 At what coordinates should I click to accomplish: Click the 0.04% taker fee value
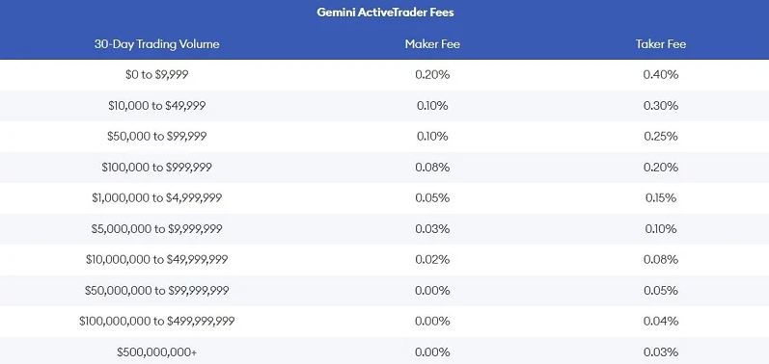661,321
